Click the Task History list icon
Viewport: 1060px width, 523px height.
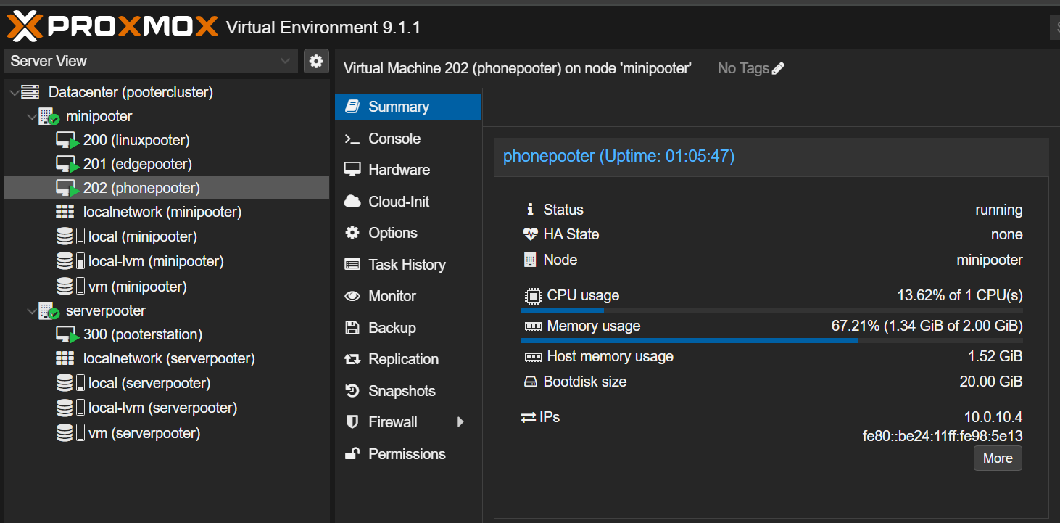(x=352, y=265)
